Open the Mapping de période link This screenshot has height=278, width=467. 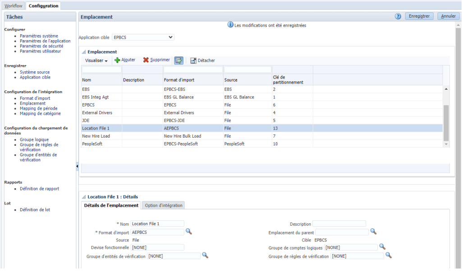pos(39,108)
